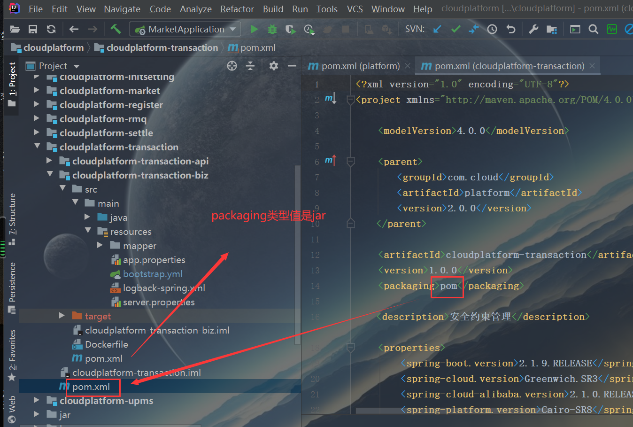Click the terminal window toolbar icon
This screenshot has height=427, width=633.
point(575,29)
